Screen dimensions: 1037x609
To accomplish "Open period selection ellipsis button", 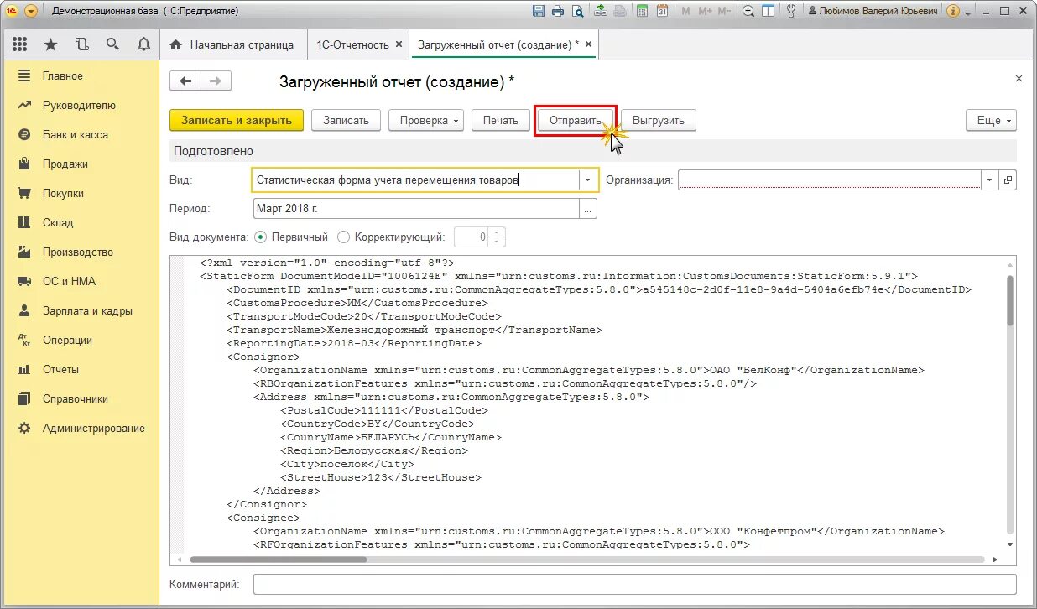I will pos(589,208).
